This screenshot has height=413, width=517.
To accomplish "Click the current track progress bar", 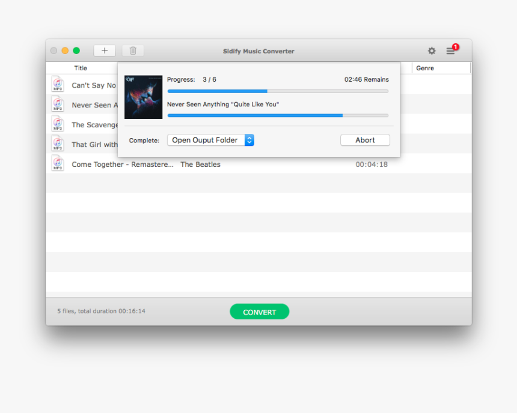I will (x=278, y=116).
